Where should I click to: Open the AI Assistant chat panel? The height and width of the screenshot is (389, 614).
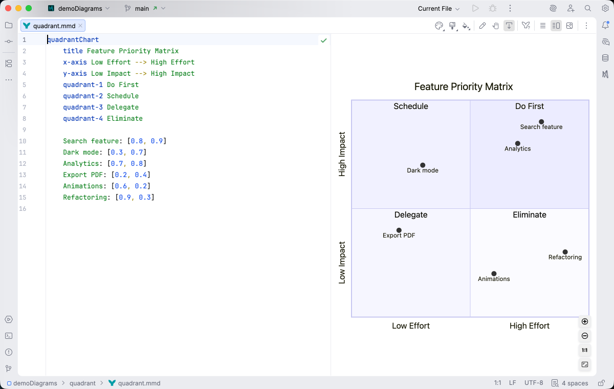coord(605,42)
